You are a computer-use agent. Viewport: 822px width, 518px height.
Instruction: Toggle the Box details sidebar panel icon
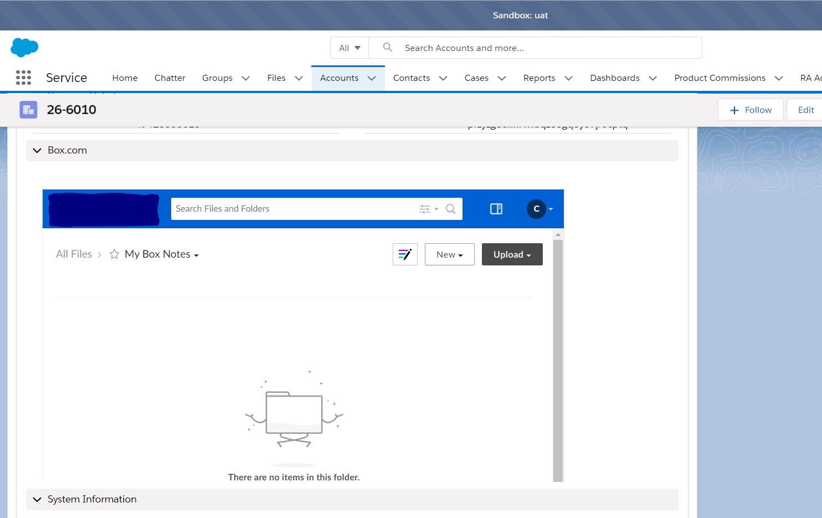coord(496,209)
